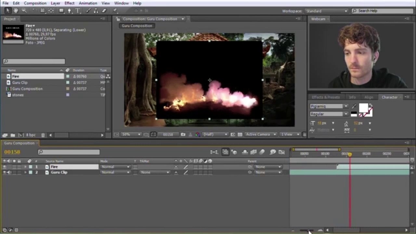Click the 8 bpc color depth button
Screen dimensions: 416x234
[x=31, y=135]
